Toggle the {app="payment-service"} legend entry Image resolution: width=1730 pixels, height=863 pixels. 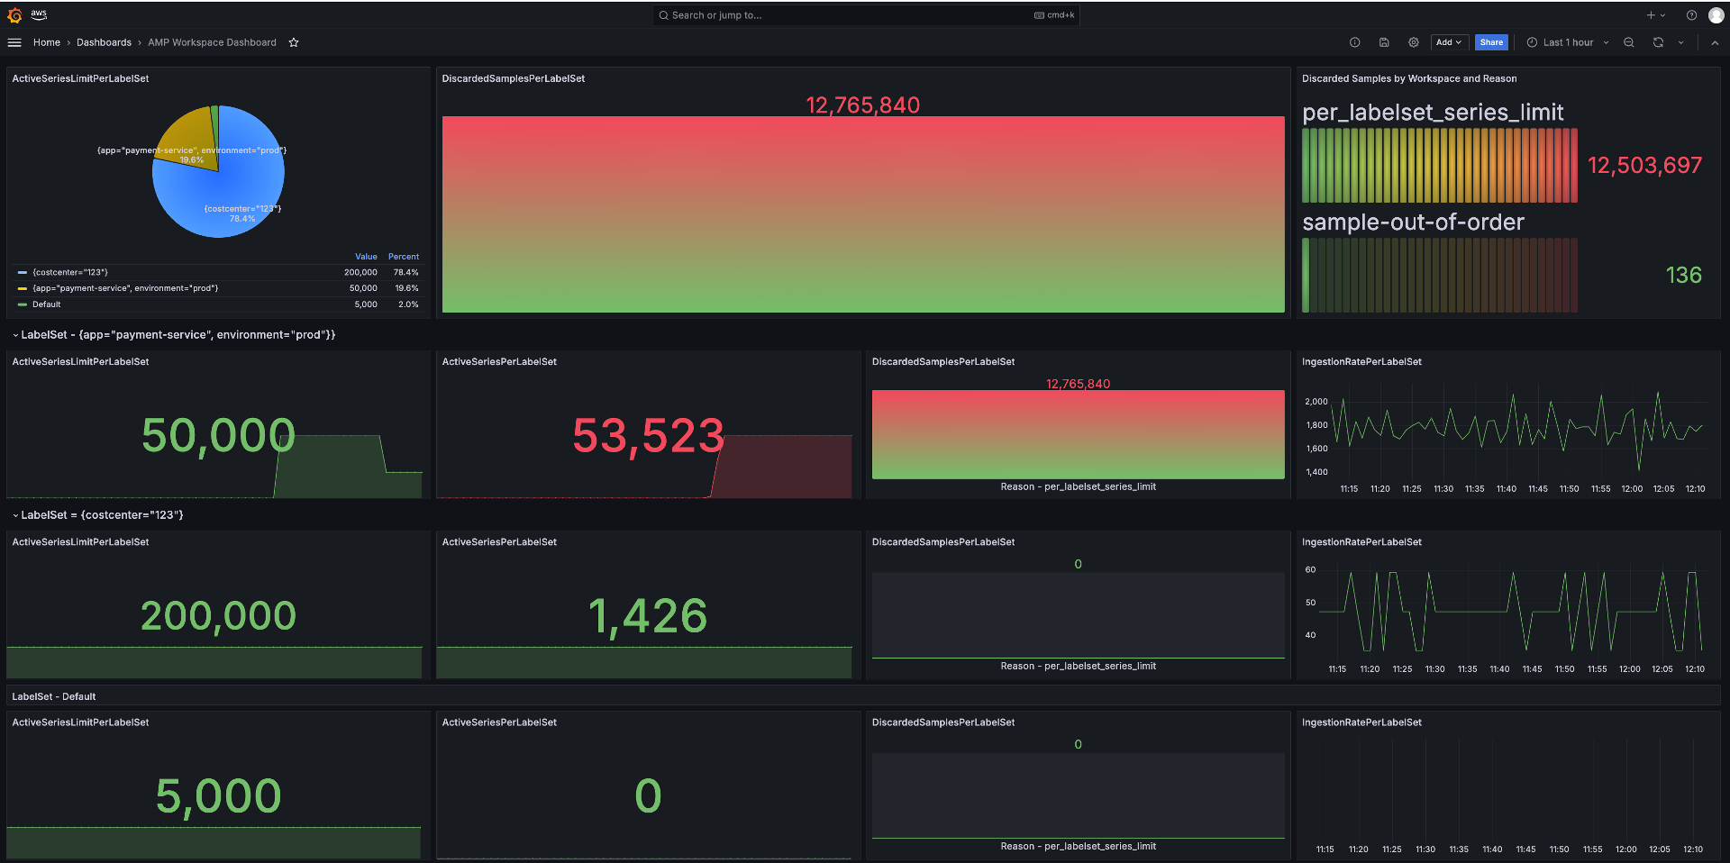pyautogui.click(x=125, y=288)
